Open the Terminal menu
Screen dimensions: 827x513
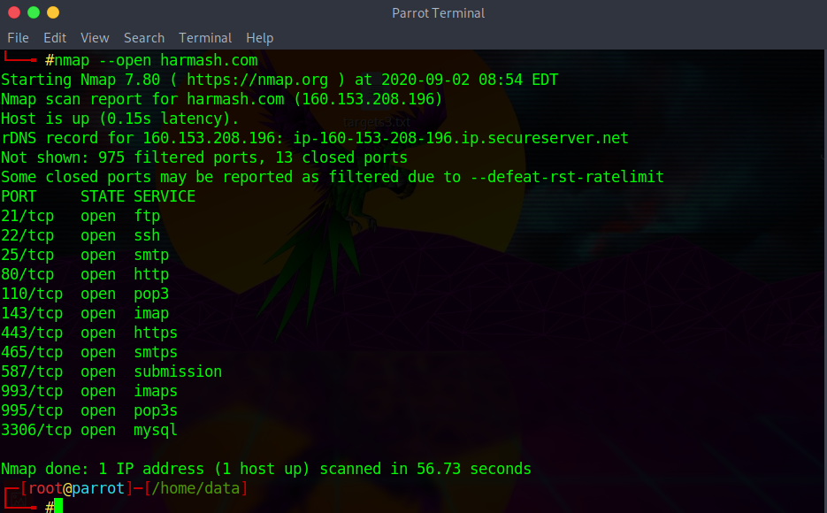[205, 38]
